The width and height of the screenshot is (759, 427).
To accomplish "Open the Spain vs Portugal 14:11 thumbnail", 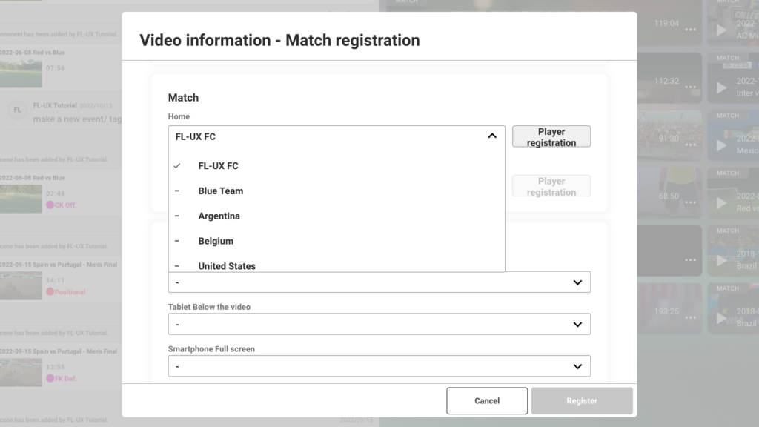I will click(x=21, y=285).
